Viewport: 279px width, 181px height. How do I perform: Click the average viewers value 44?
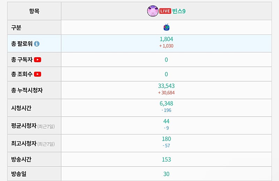coord(166,121)
